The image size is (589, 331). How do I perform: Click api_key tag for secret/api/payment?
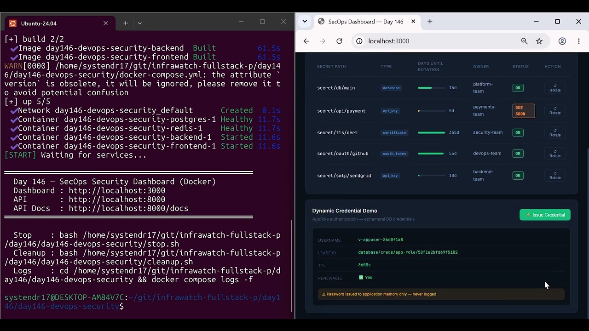(x=390, y=111)
